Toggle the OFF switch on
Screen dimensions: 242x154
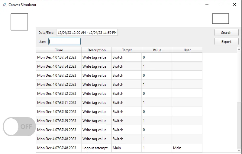pos(19,127)
